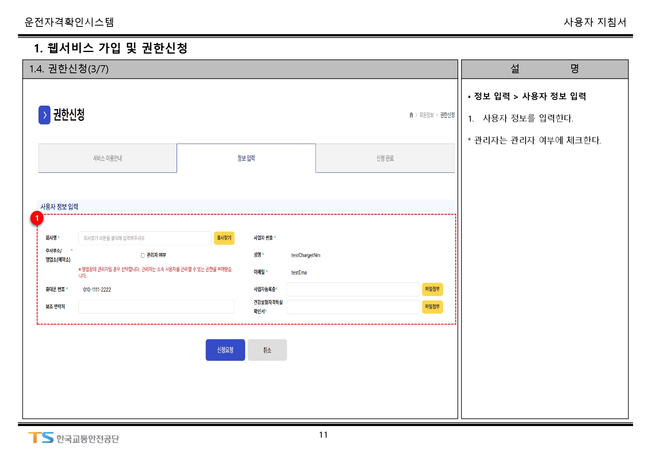Click the 권한신청 breadcrumb link

tap(447, 115)
